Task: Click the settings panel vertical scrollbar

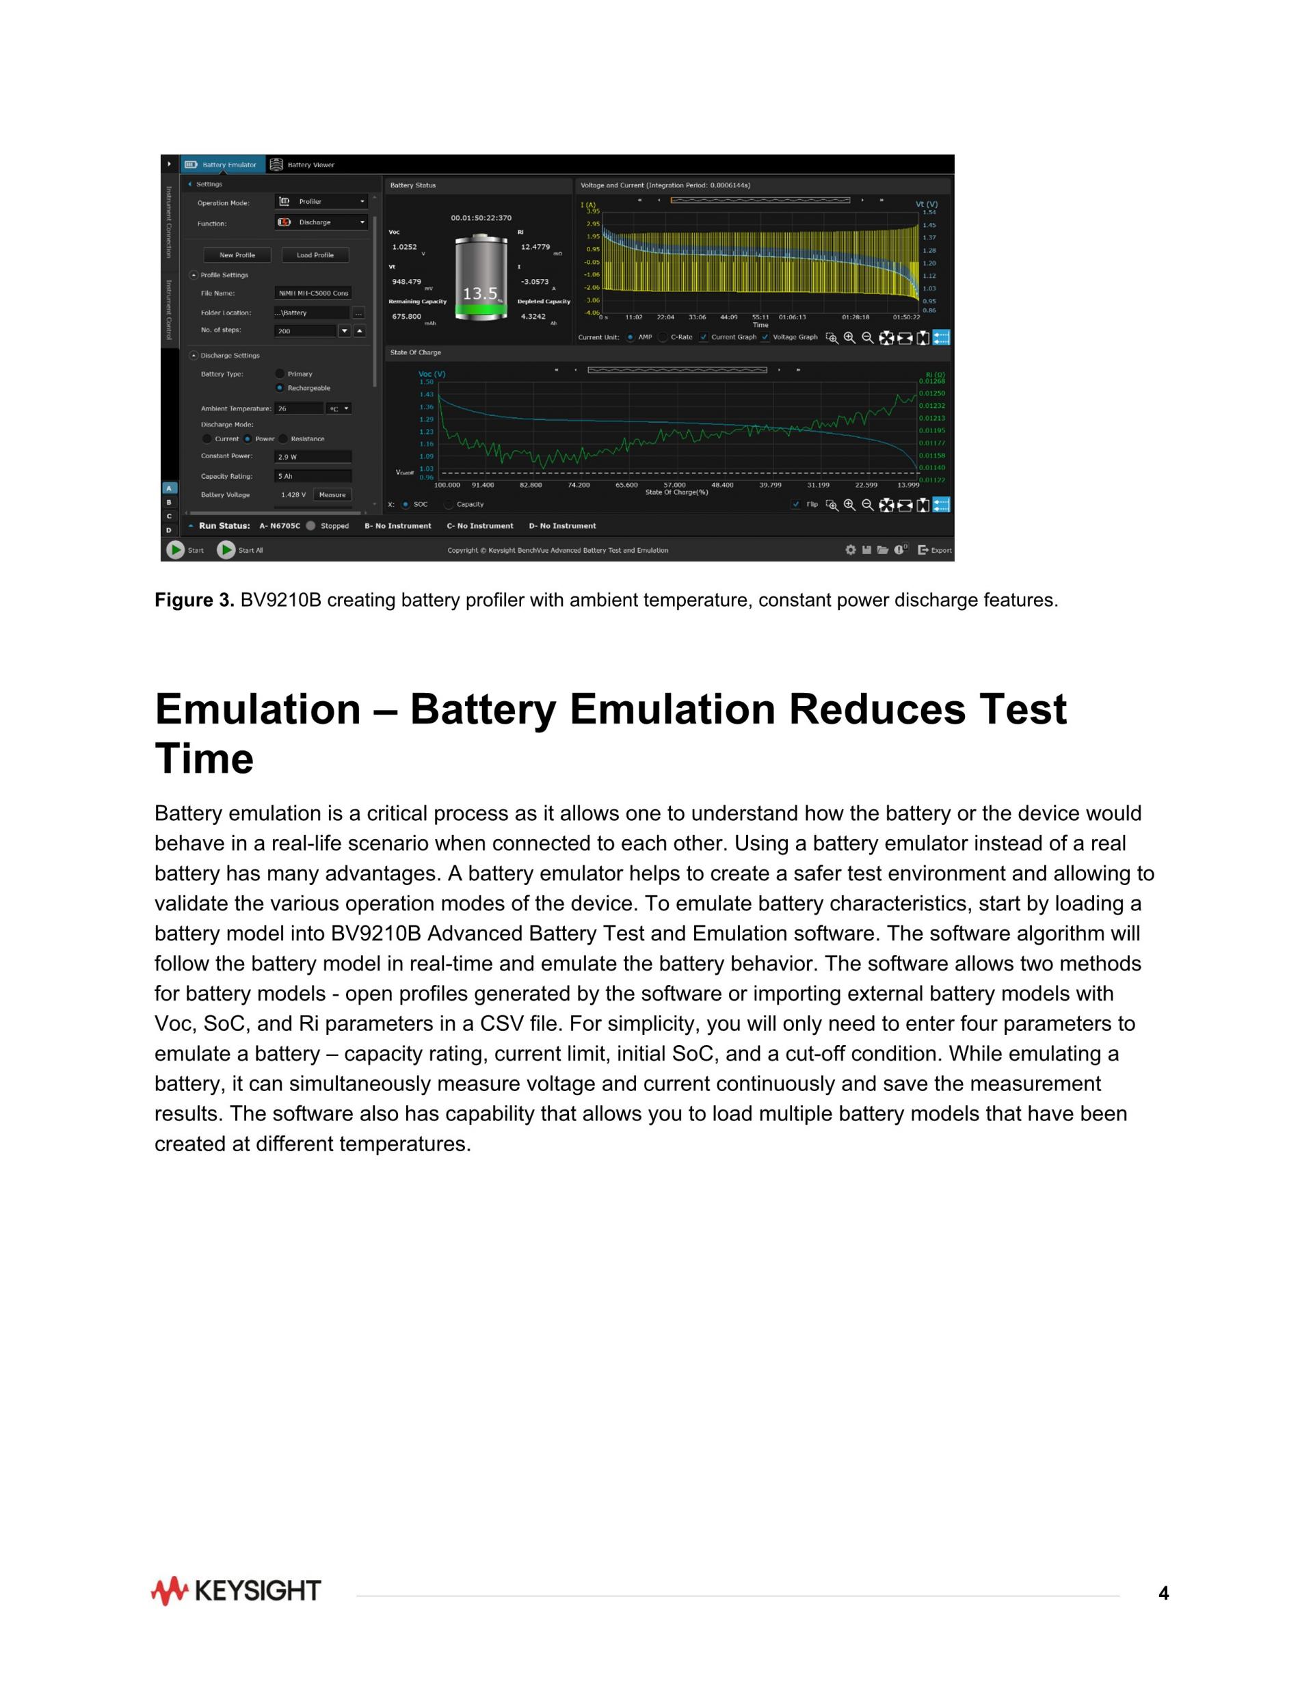Action: coord(375,302)
